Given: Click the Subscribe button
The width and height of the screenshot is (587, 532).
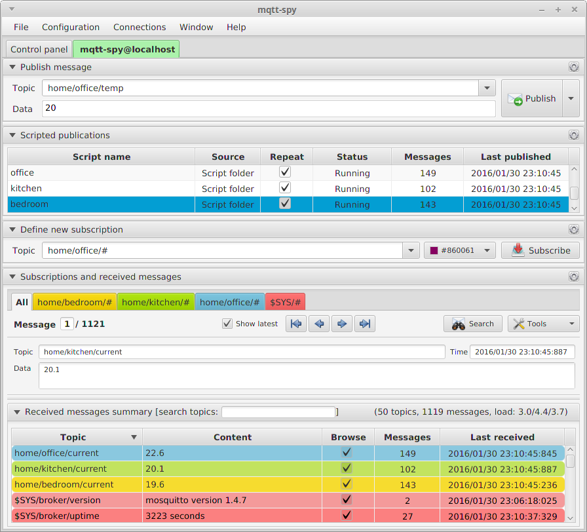Looking at the screenshot, I should [540, 250].
